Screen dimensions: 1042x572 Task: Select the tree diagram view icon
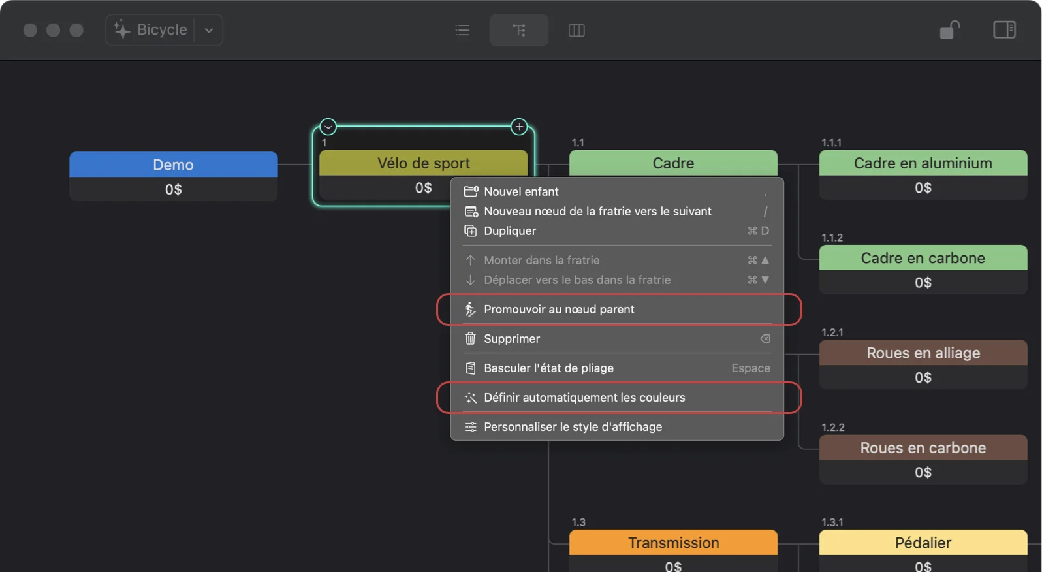pos(519,30)
